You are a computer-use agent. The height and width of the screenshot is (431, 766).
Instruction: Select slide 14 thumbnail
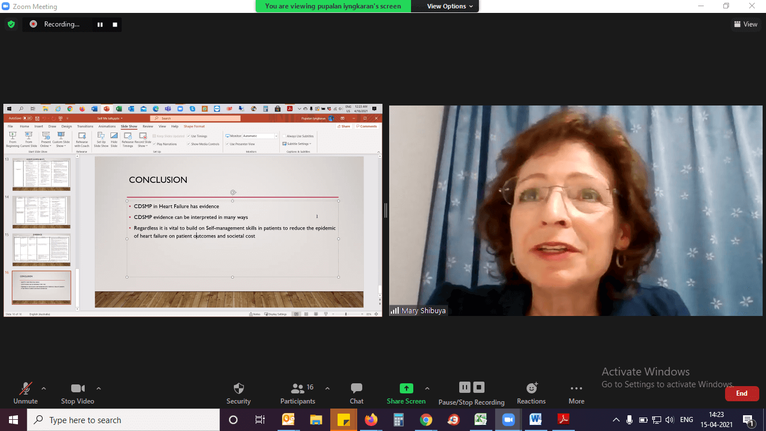tap(41, 212)
